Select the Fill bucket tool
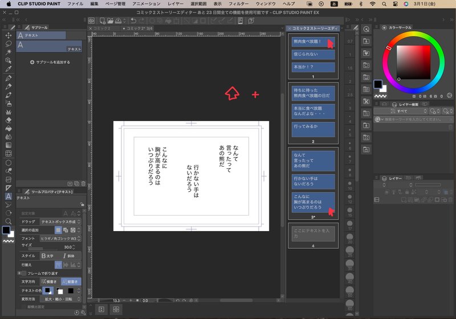 (x=9, y=128)
